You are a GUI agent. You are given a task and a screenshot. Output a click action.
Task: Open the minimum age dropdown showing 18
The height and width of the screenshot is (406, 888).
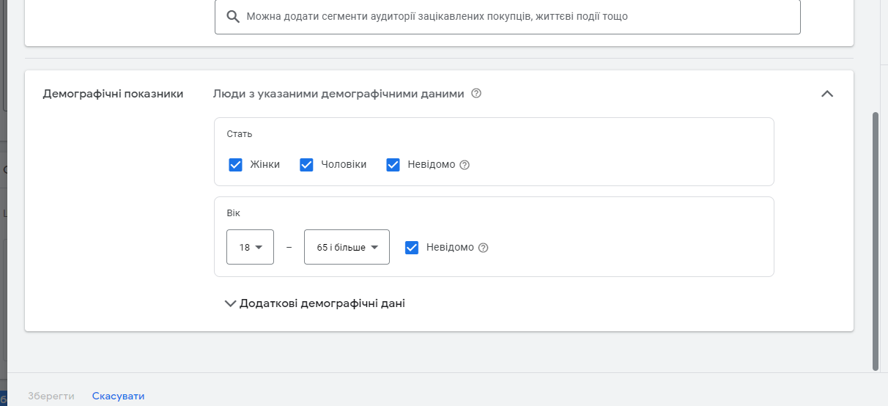tap(250, 247)
